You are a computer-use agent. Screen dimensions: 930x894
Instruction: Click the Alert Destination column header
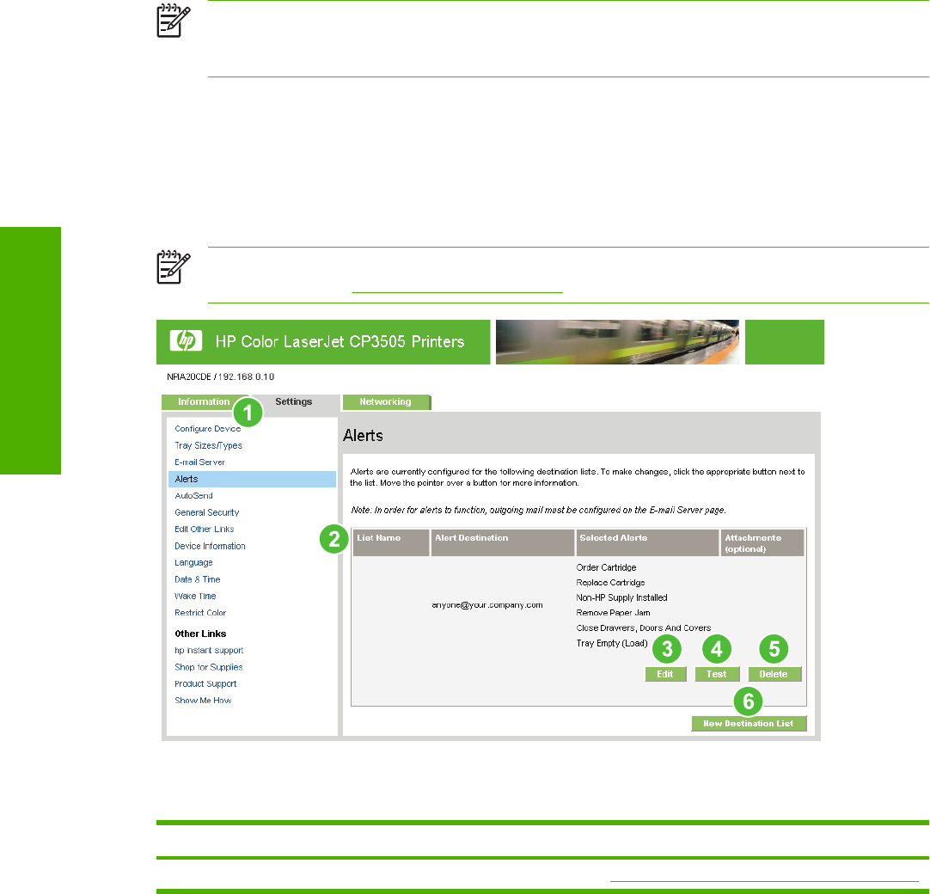pyautogui.click(x=502, y=542)
